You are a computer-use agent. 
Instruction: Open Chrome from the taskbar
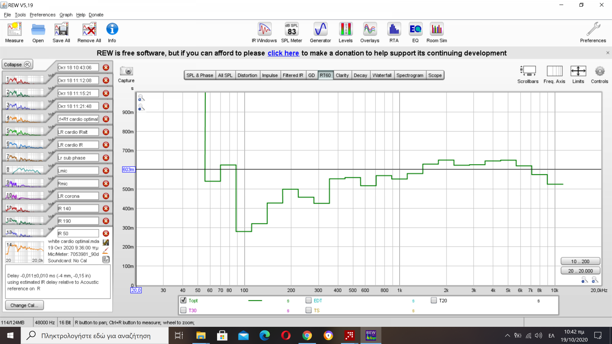[x=307, y=335]
